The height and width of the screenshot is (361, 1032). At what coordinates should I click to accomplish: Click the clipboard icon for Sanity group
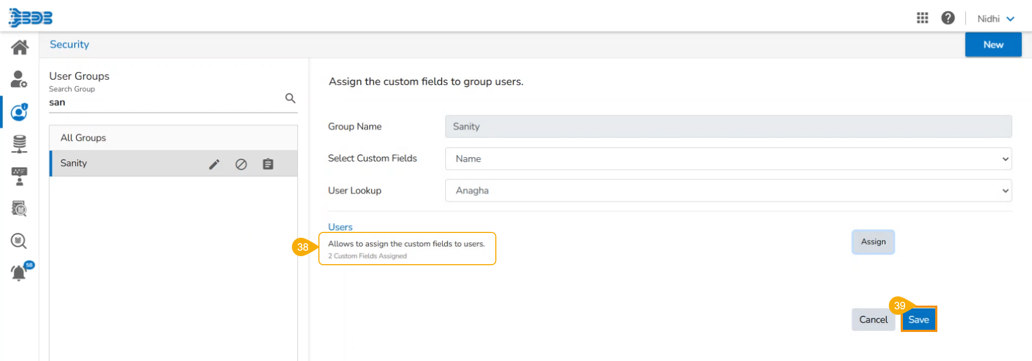click(268, 164)
